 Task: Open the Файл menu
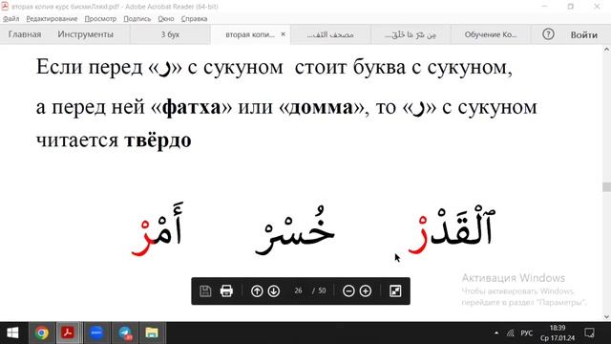11,19
